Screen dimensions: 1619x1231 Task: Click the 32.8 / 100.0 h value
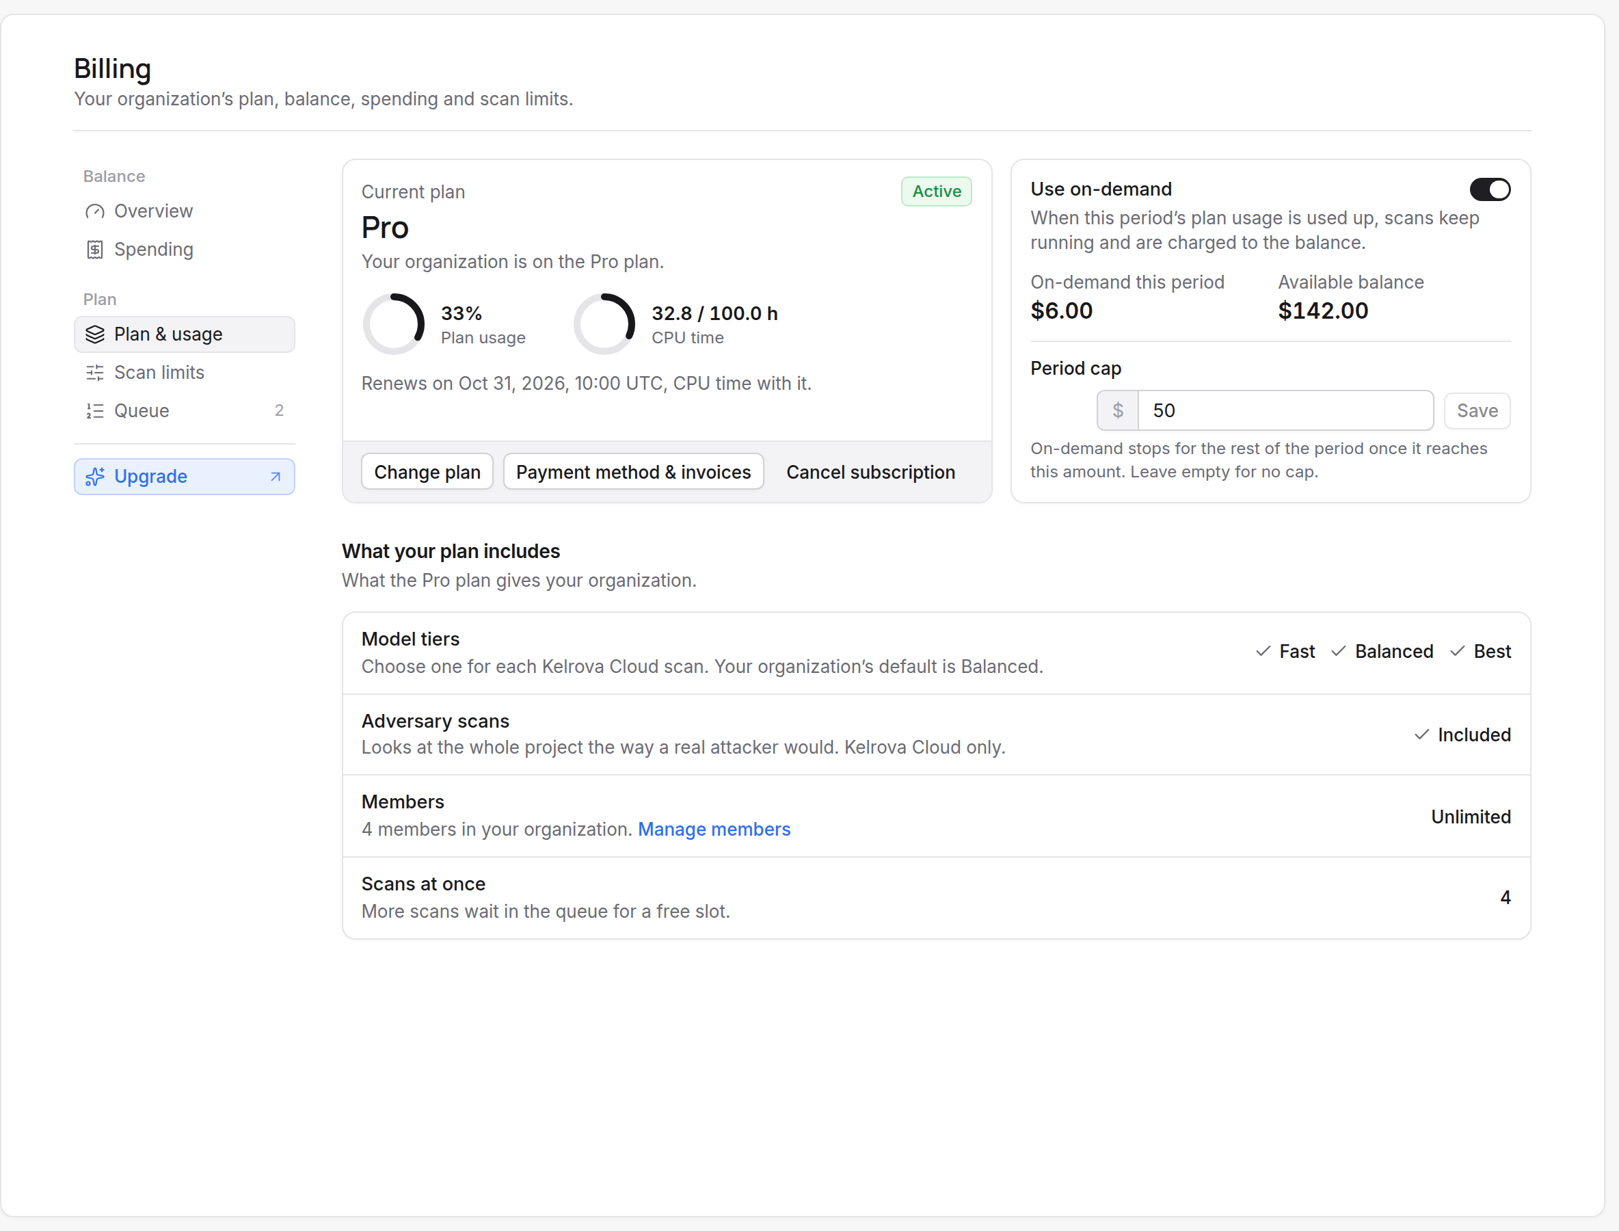715,314
